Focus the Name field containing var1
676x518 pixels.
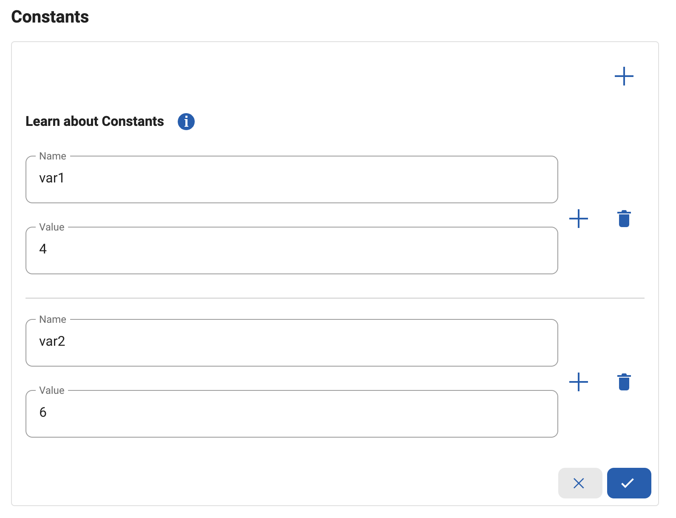point(291,179)
